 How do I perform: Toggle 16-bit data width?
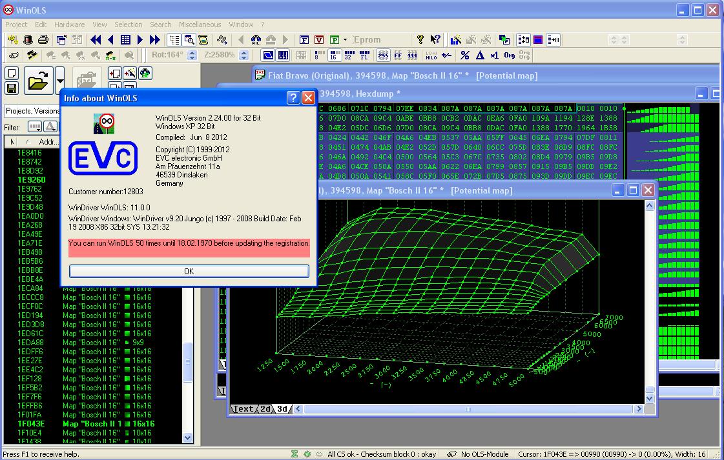pyautogui.click(x=335, y=55)
